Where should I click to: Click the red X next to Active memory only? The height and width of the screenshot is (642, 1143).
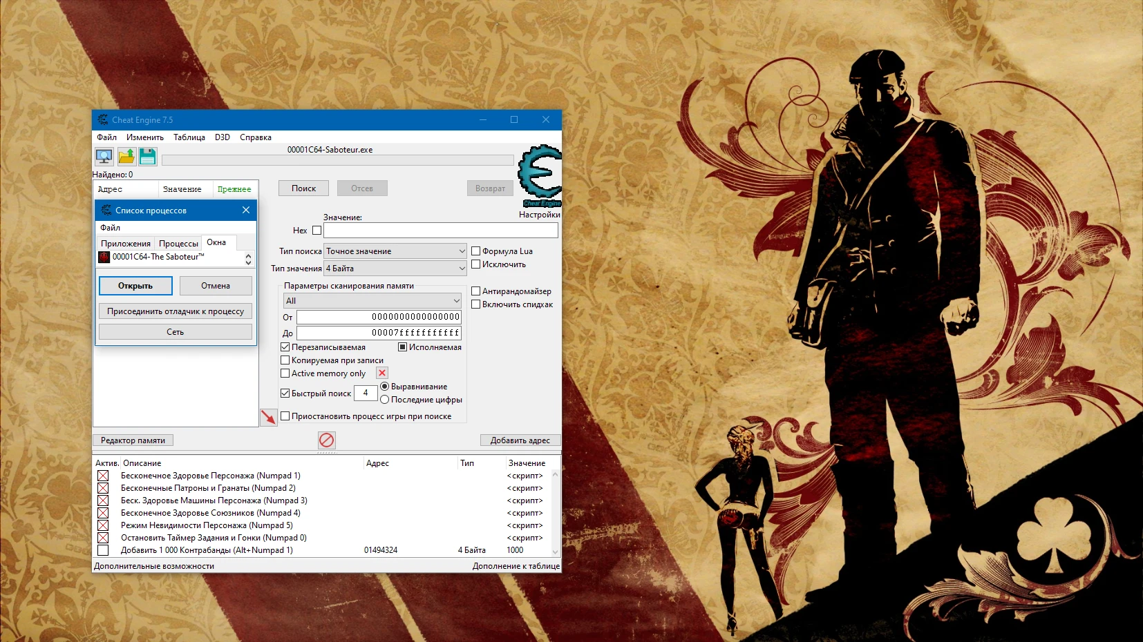click(382, 373)
